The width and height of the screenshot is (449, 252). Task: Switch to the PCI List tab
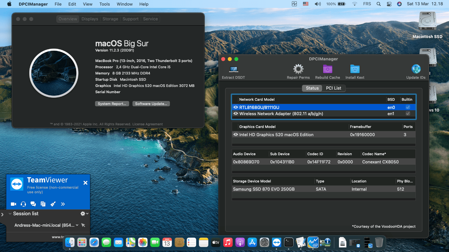pos(334,88)
